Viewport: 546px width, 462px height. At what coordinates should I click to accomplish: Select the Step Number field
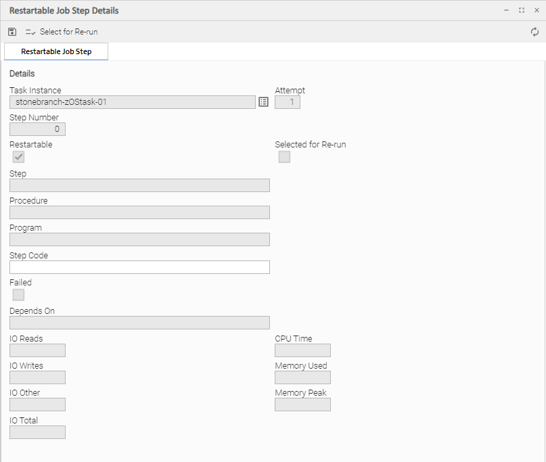click(x=37, y=129)
